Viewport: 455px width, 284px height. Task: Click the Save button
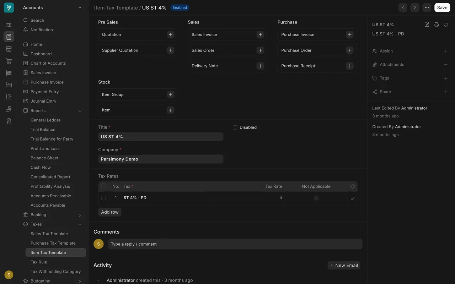[x=442, y=7]
